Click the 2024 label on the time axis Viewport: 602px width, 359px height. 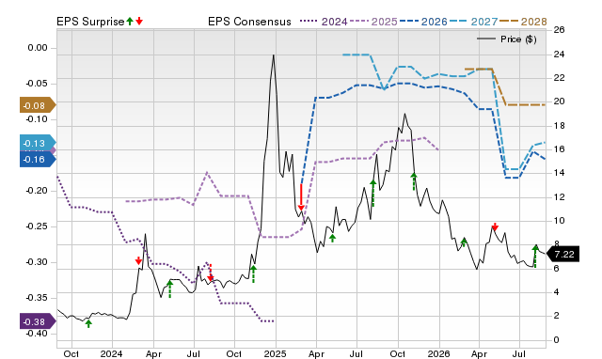pyautogui.click(x=111, y=353)
